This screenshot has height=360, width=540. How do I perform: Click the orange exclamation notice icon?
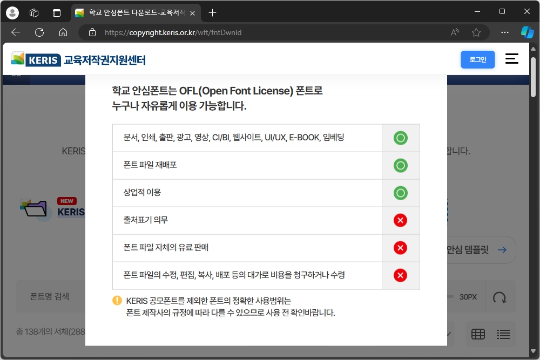tap(117, 301)
